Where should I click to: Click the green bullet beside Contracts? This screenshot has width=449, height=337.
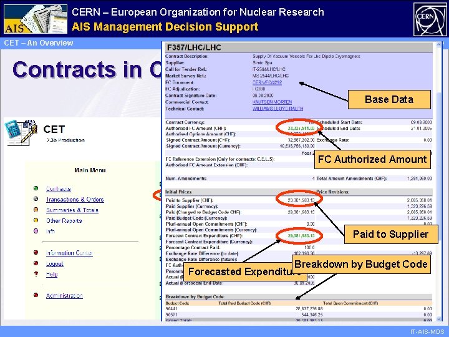(36, 188)
